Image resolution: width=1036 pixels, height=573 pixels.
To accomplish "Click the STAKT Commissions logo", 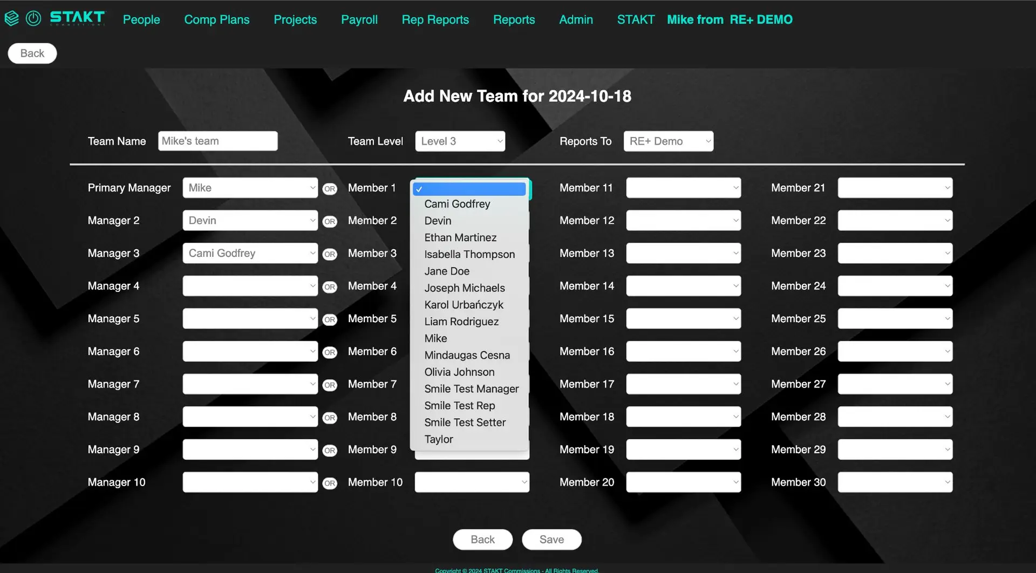I will coord(78,18).
